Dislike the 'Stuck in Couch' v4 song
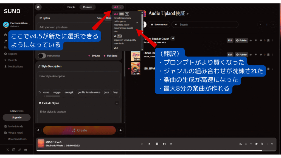 [256, 41]
